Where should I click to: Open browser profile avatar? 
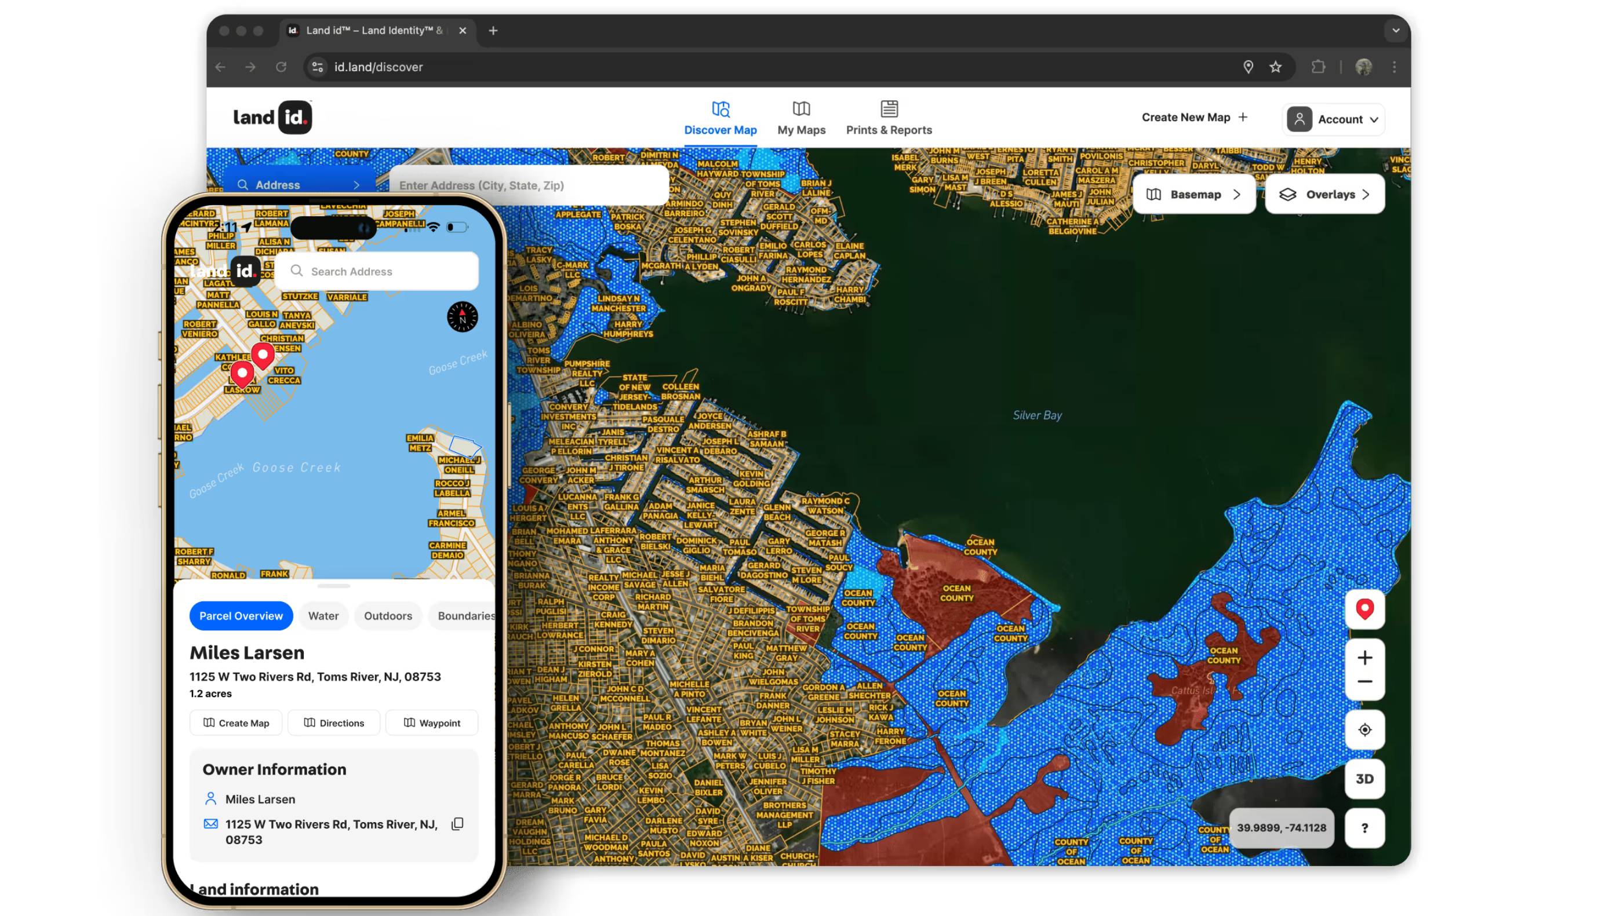tap(1363, 67)
